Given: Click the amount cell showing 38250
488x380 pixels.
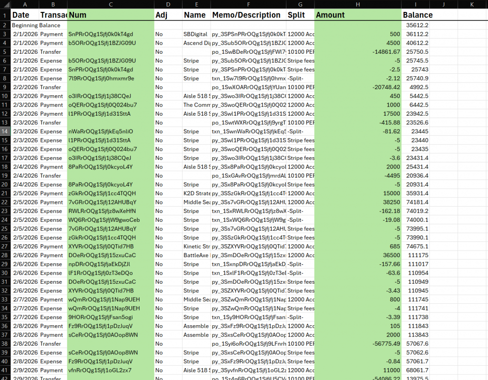Looking at the screenshot, I should 357,202.
